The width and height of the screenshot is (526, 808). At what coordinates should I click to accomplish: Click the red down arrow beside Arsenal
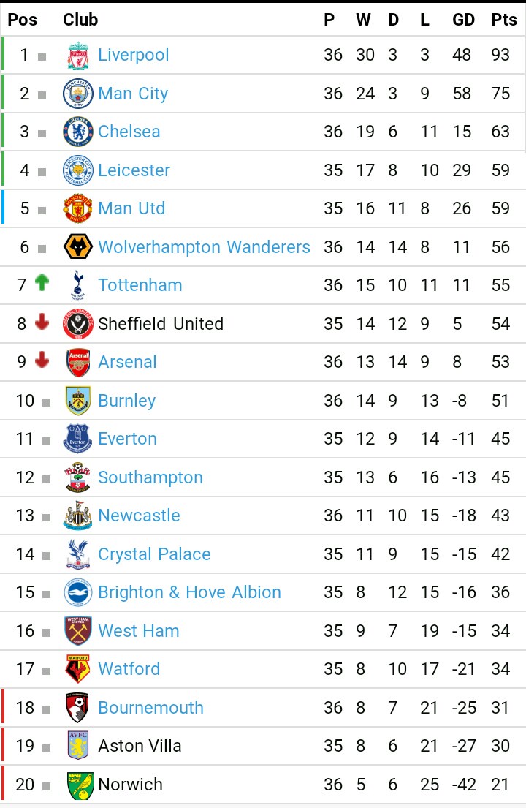pyautogui.click(x=42, y=360)
